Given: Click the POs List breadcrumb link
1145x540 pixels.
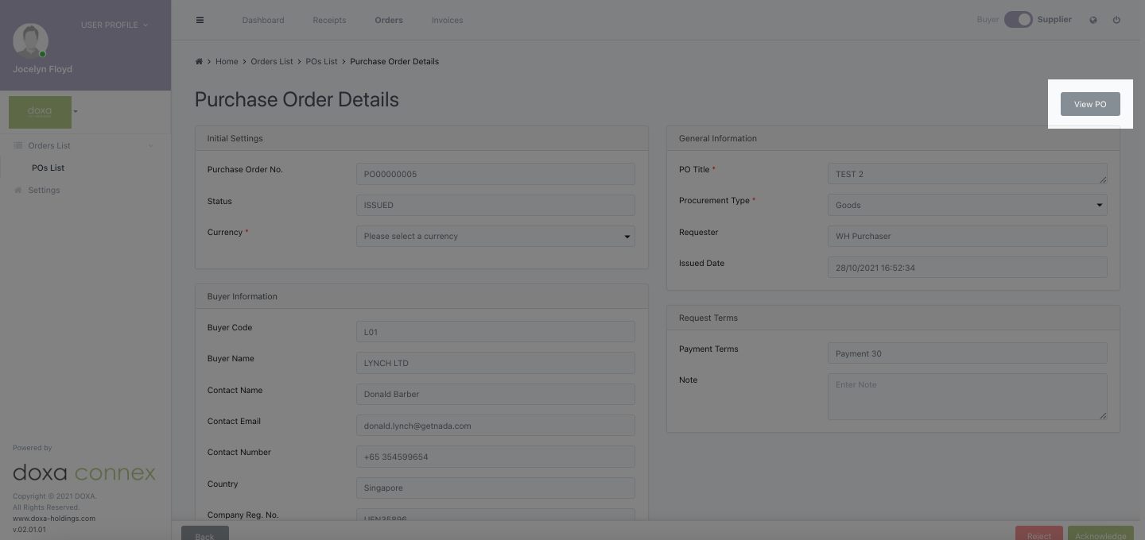Looking at the screenshot, I should (x=321, y=61).
